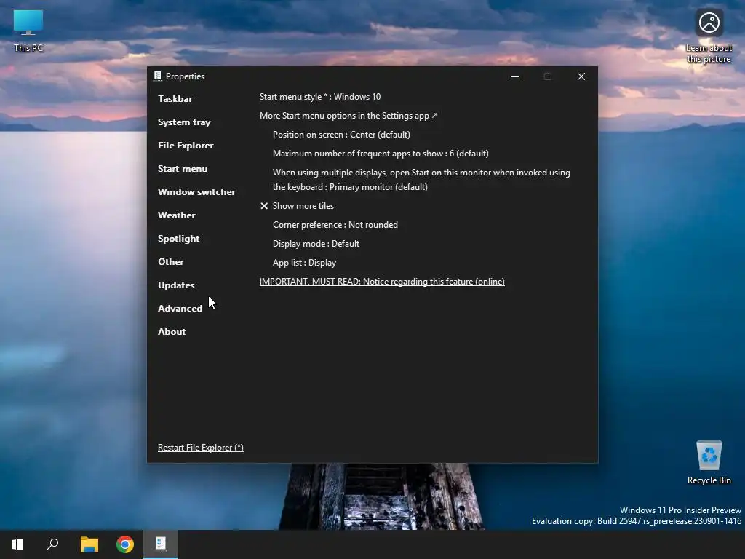This screenshot has height=559, width=745.
Task: Click Restart File Explorer link
Action: tap(201, 448)
